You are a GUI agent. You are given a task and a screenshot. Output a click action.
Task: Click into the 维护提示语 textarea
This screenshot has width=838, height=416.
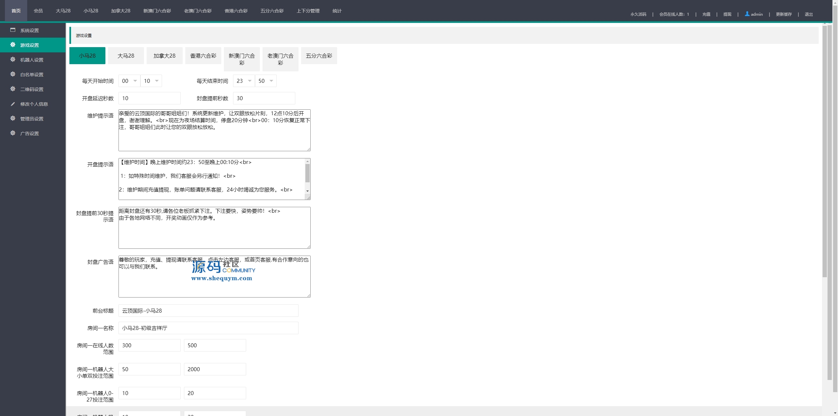click(x=214, y=130)
